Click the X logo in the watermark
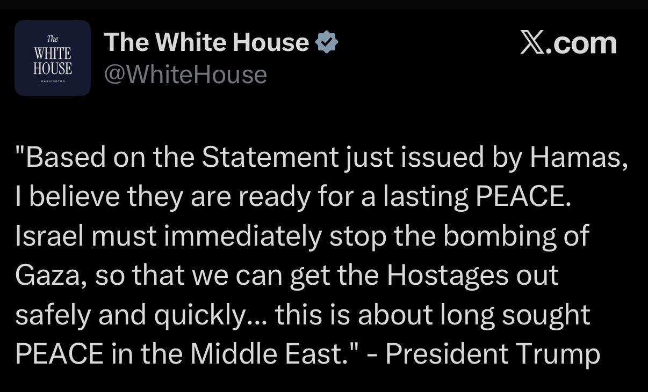Image resolution: width=648 pixels, height=392 pixels. click(x=532, y=43)
